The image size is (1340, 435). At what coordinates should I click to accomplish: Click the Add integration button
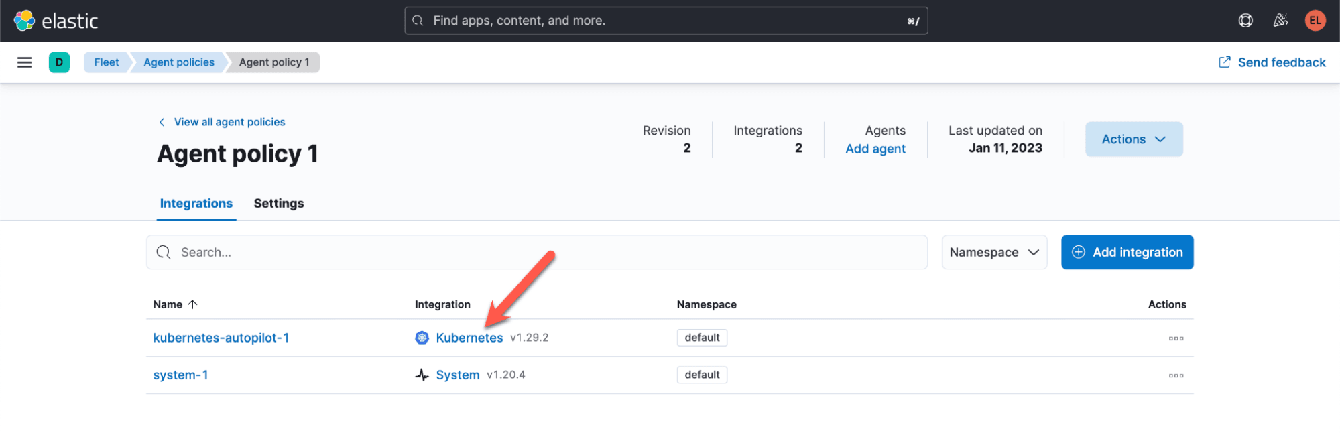tap(1126, 253)
